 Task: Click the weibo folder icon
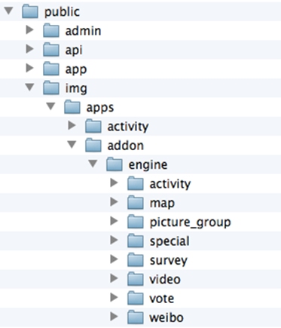point(136,317)
